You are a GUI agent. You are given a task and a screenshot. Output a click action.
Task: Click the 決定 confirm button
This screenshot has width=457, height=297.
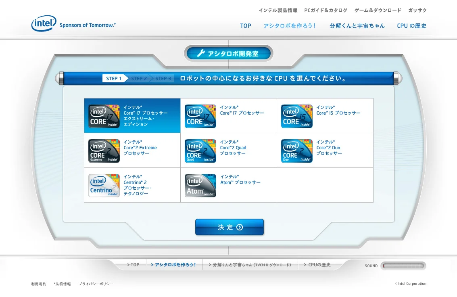click(x=230, y=227)
